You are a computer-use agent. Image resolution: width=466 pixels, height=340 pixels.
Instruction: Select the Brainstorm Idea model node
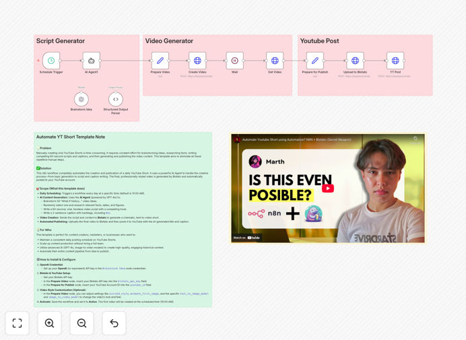tap(81, 99)
